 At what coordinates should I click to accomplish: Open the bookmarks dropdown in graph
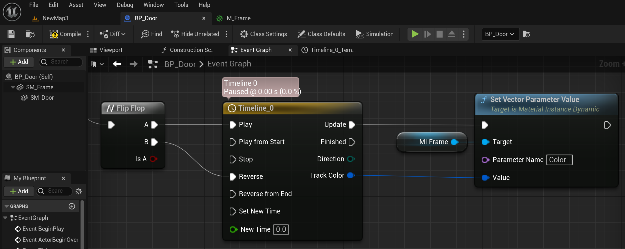(97, 64)
